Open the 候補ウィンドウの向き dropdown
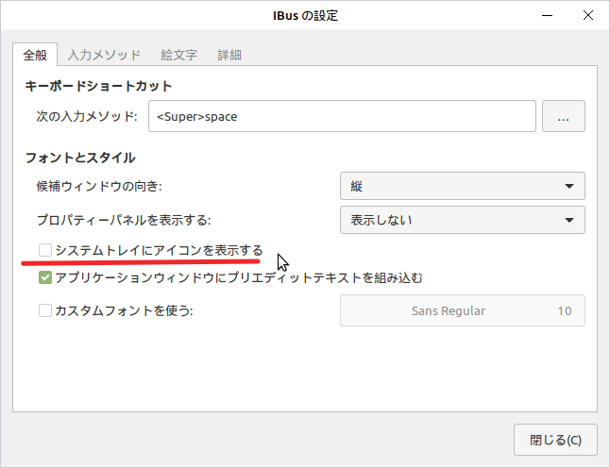 [x=463, y=186]
